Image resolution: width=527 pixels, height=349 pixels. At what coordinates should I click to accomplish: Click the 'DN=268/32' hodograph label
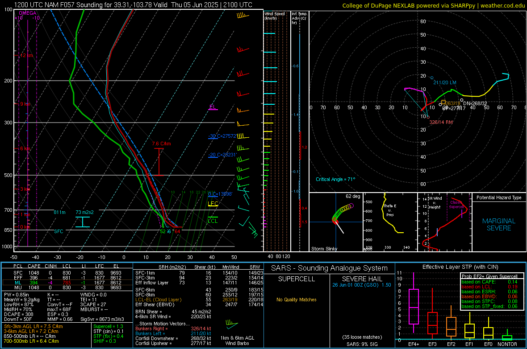[x=475, y=103]
